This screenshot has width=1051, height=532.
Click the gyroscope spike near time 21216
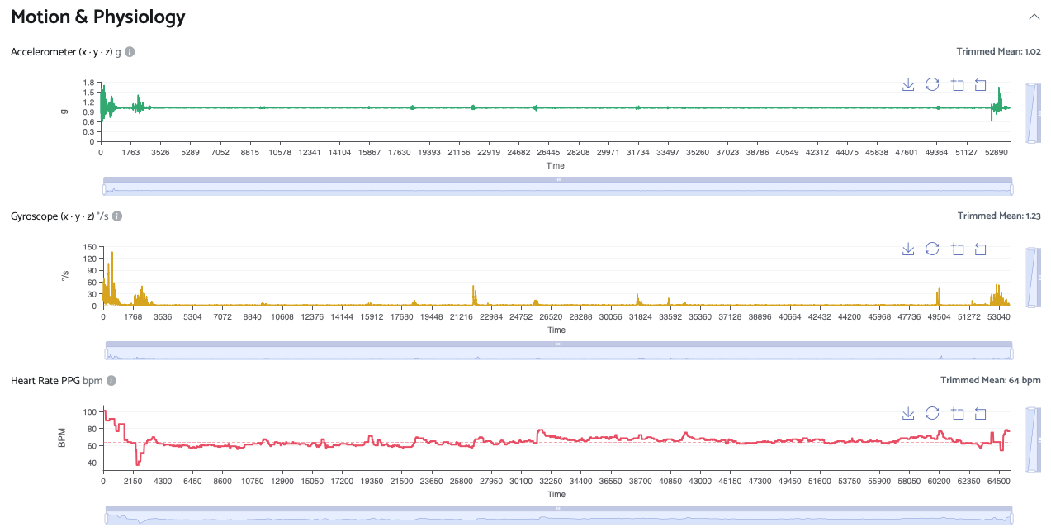pyautogui.click(x=474, y=295)
